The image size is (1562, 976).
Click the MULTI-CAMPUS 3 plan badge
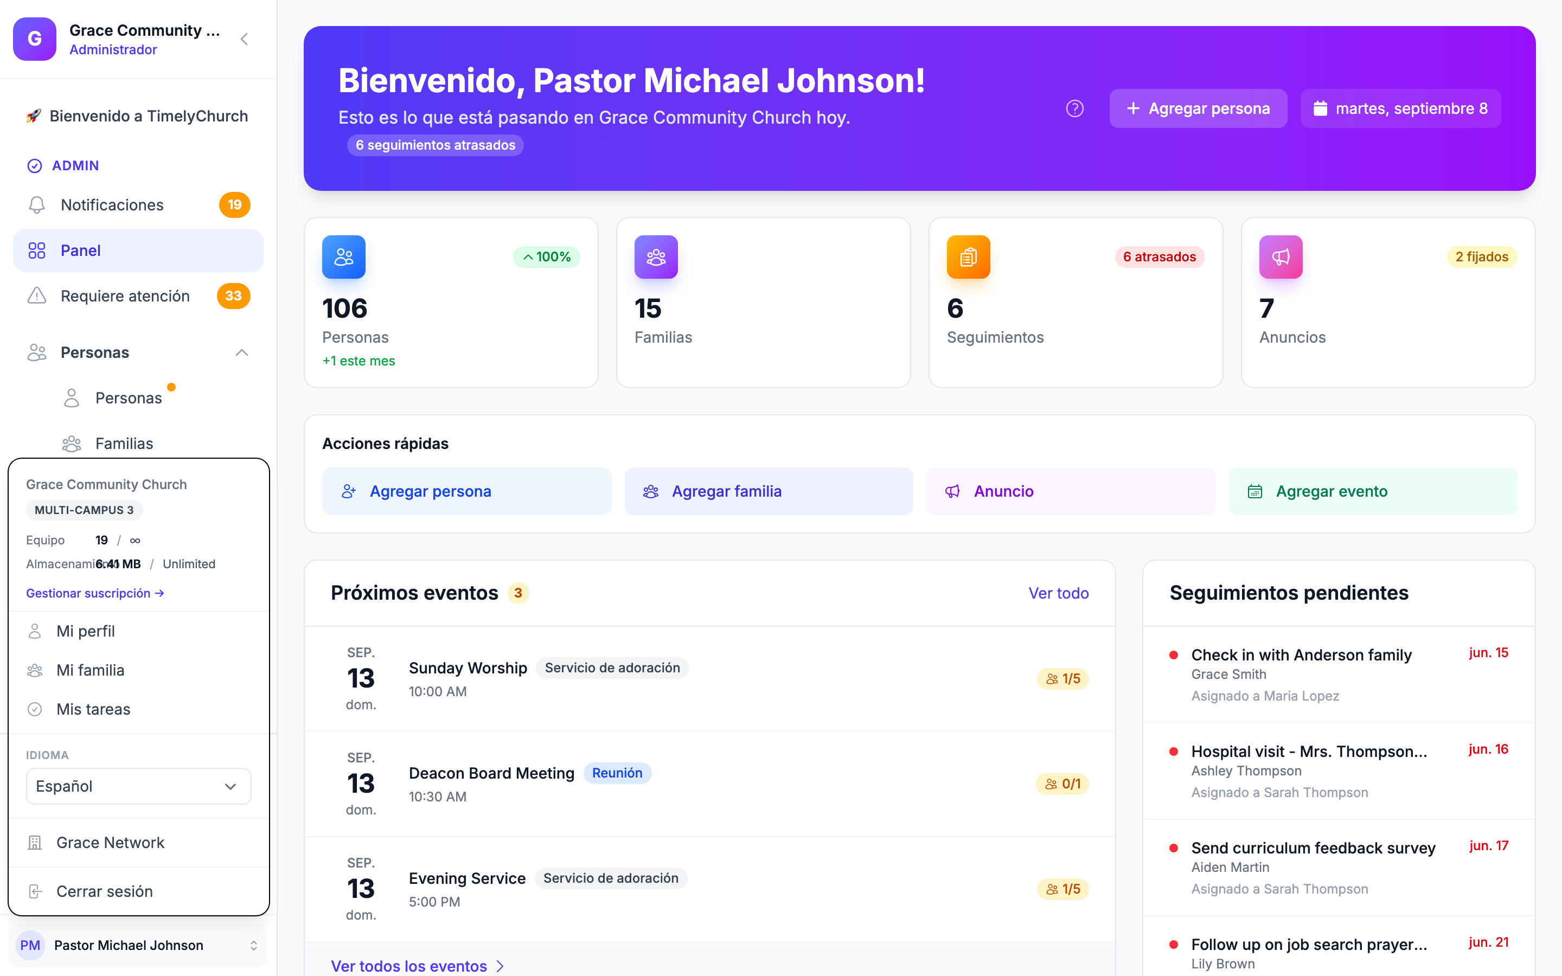[84, 510]
